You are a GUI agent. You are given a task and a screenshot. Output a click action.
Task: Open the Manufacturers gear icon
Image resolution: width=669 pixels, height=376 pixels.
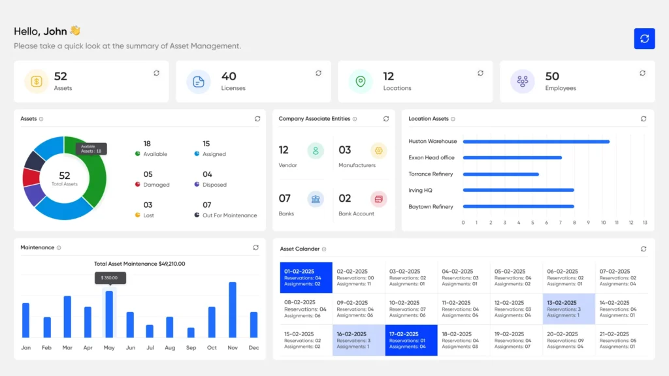pyautogui.click(x=378, y=151)
